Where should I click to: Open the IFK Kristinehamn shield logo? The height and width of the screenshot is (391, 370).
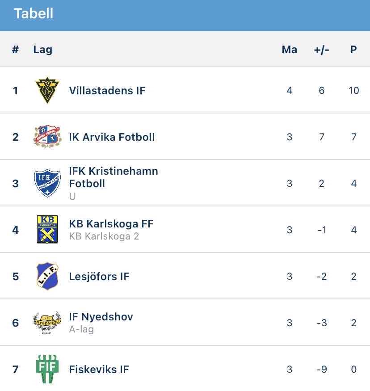(x=47, y=183)
